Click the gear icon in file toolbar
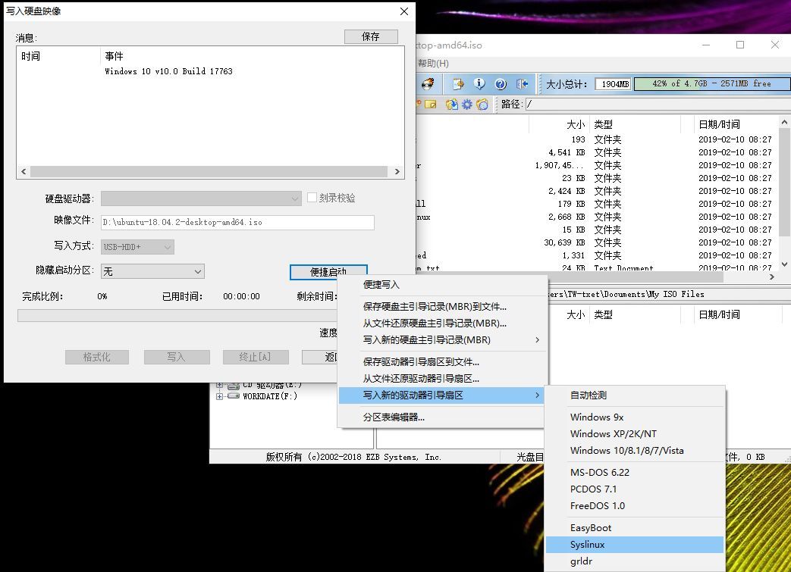This screenshot has height=572, width=791. [467, 105]
